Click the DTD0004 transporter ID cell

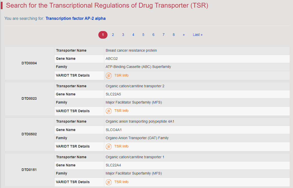point(29,63)
